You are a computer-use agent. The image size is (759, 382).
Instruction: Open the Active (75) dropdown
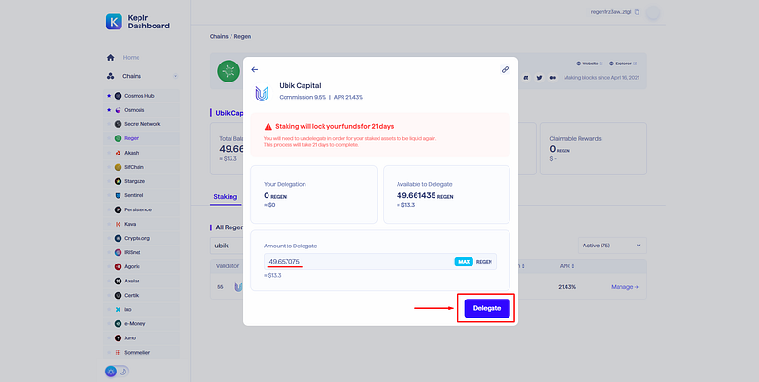pyautogui.click(x=612, y=246)
